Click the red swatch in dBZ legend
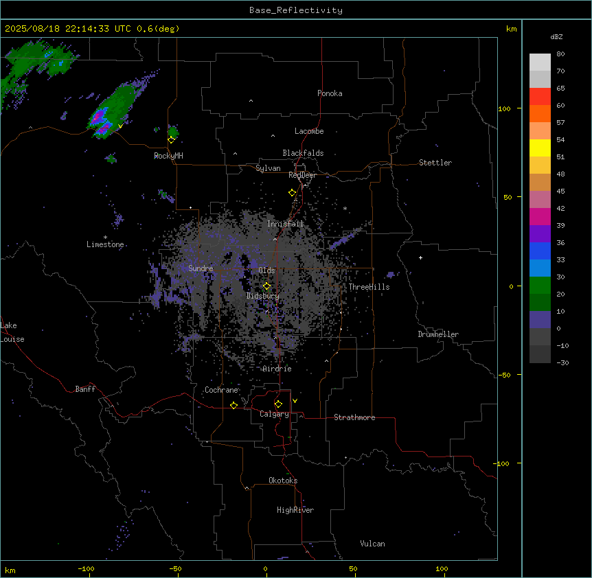 point(540,97)
